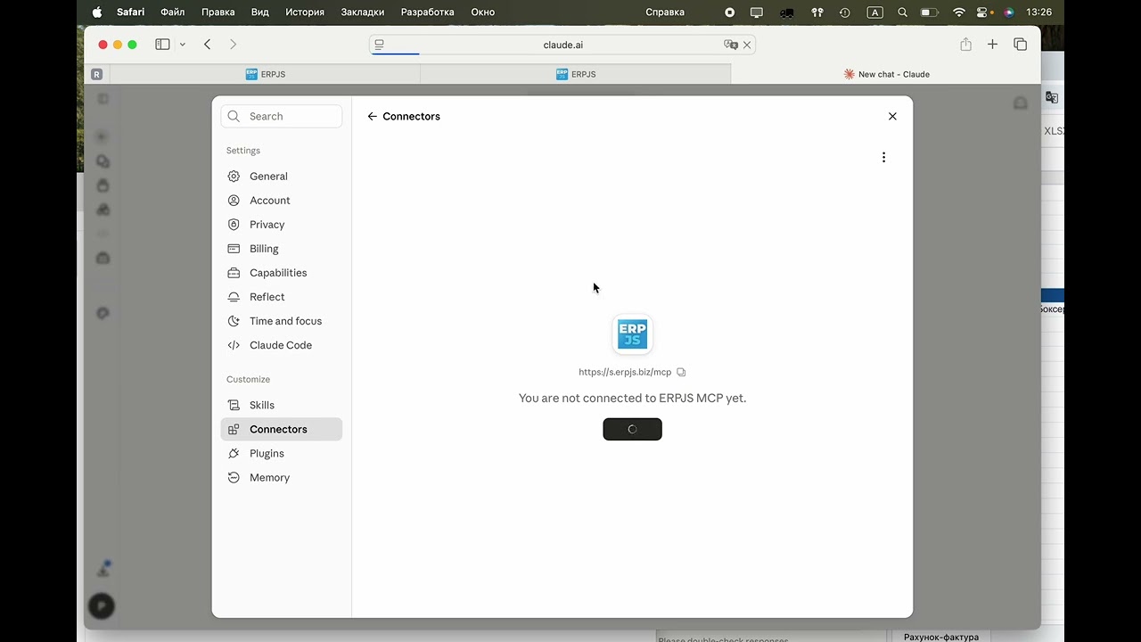Copy the ERPJS MCP URL
1141x642 pixels.
click(681, 372)
